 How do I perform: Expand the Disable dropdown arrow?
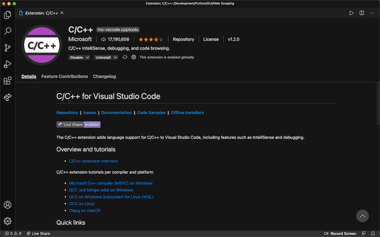87,57
